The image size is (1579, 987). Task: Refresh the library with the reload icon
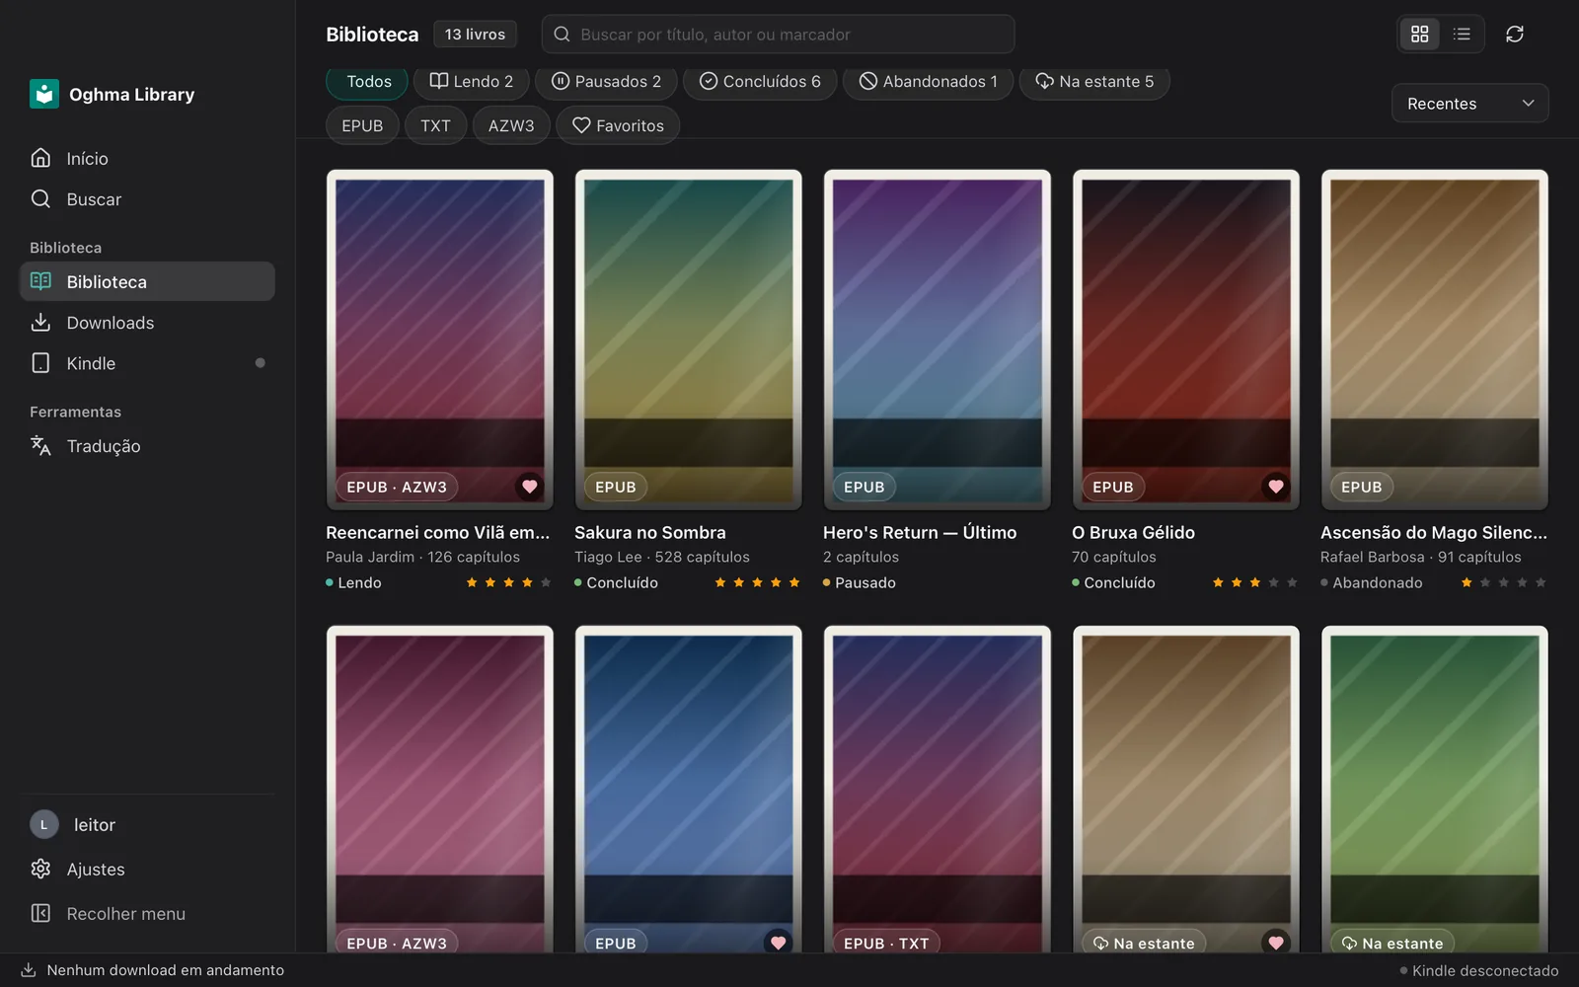coord(1515,35)
